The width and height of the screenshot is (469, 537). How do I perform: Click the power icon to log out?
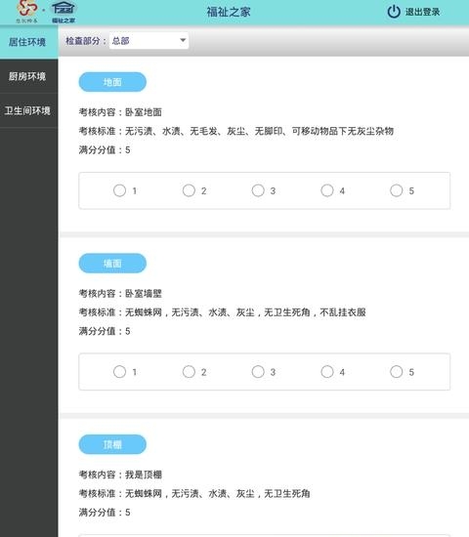coord(394,12)
